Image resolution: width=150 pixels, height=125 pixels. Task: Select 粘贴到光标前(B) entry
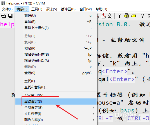[x=56, y=55]
